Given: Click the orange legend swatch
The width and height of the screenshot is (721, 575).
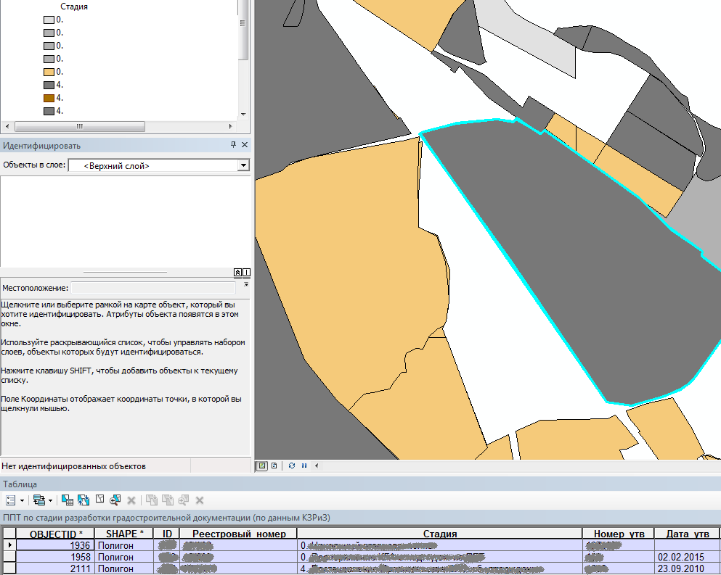Looking at the screenshot, I should (x=49, y=72).
